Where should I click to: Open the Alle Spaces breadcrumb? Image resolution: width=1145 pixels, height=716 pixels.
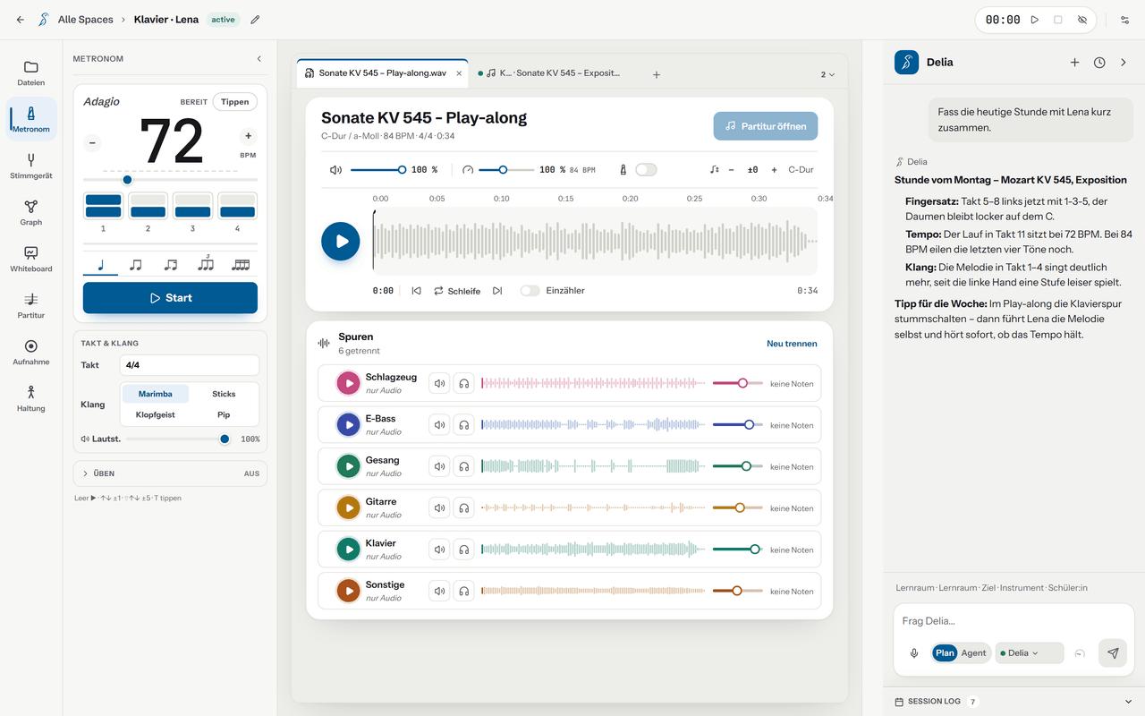point(85,20)
